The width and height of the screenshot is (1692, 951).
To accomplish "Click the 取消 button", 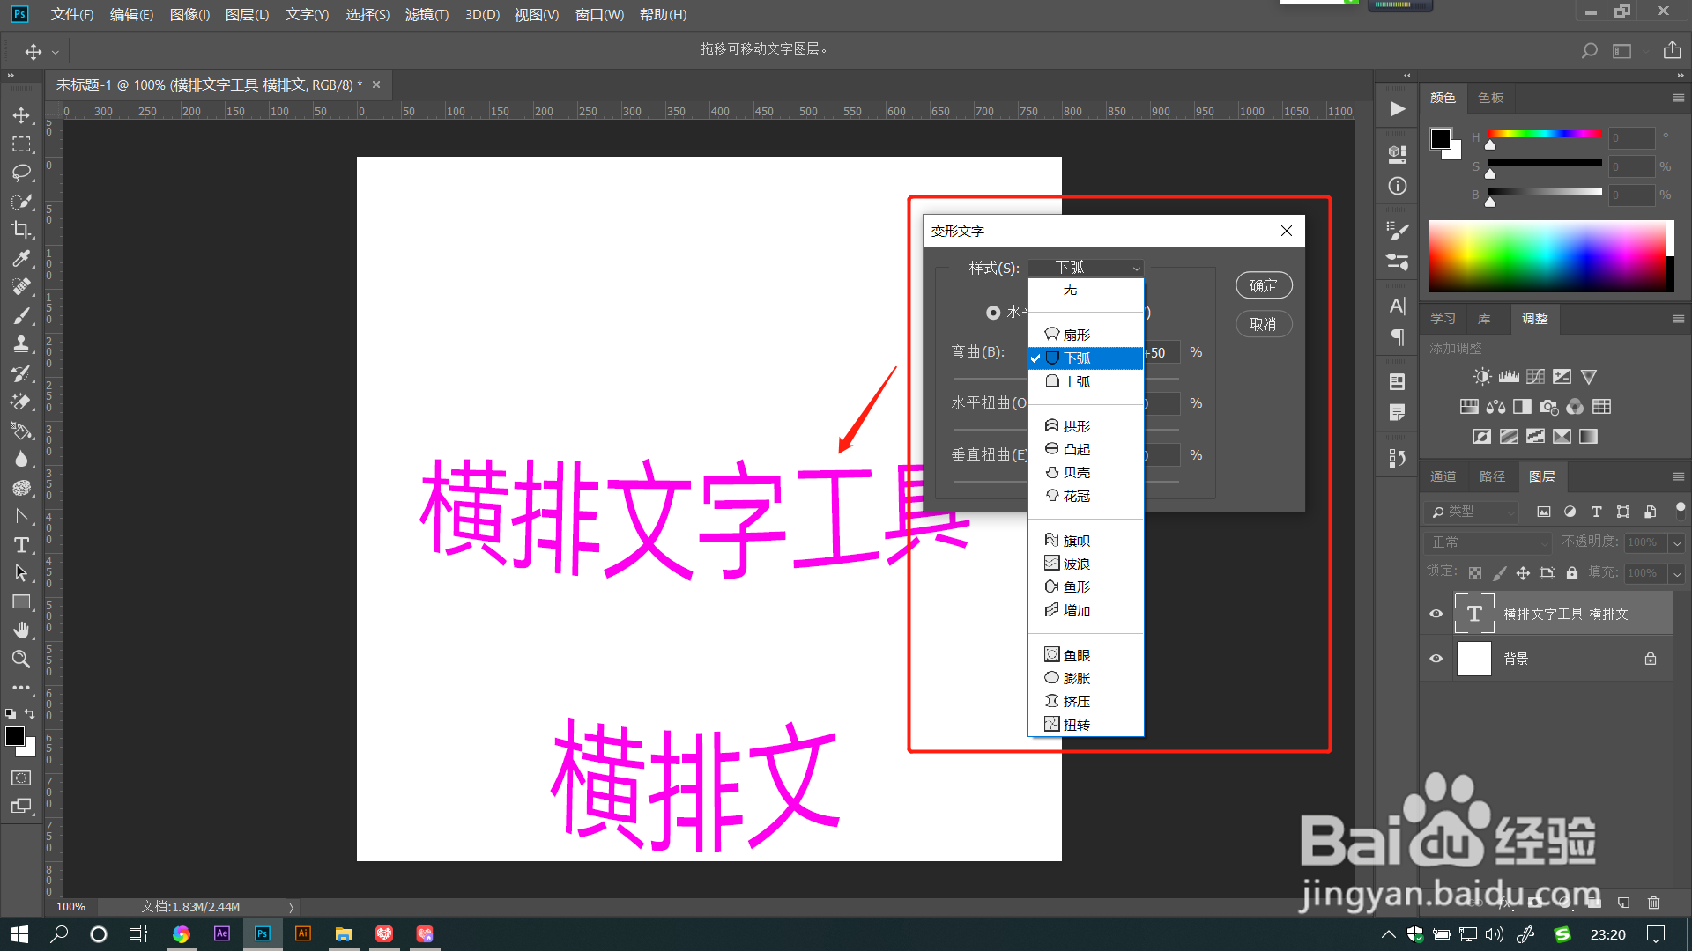I will click(1263, 324).
